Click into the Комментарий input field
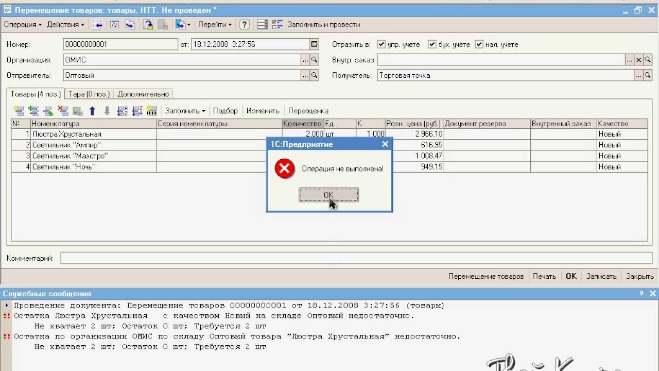This screenshot has width=659, height=371. tap(356, 258)
